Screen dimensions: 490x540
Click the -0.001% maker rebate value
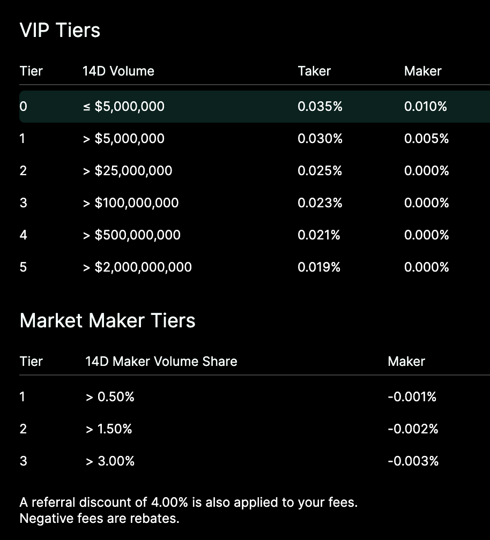click(412, 397)
